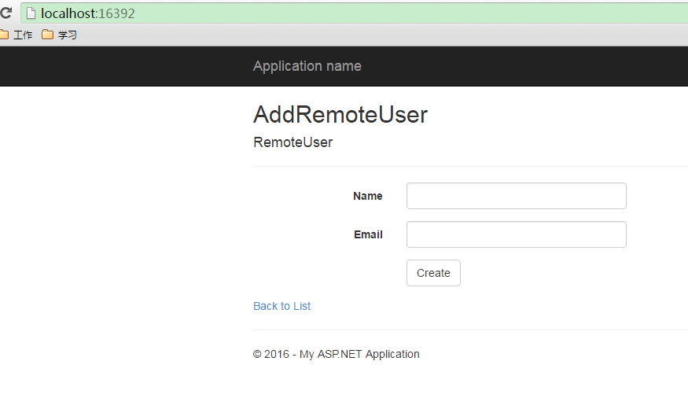Follow the Back to List link
Viewport: 688px width, 409px height.
[x=281, y=306]
